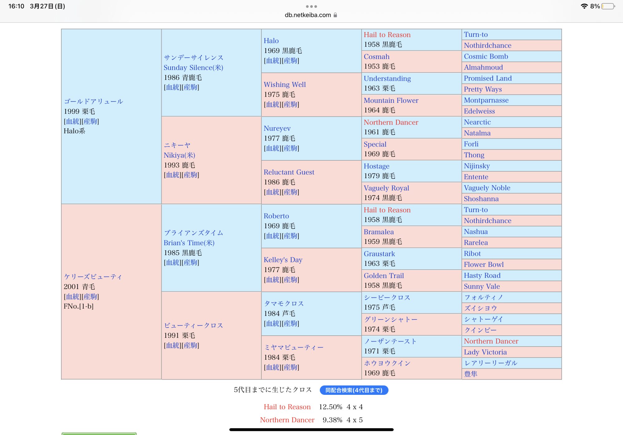This screenshot has height=435, width=623.
Task: Open Hail to Reason in the cross summary
Action: tap(287, 407)
